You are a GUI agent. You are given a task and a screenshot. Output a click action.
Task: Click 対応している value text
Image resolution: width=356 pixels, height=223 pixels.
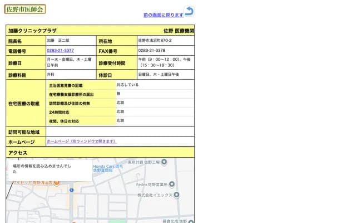[127, 85]
